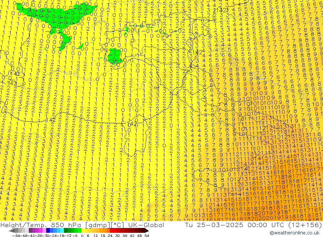Click the 'Height/Temp. 850 hPa' title text
This screenshot has width=323, height=237.
click(41, 225)
